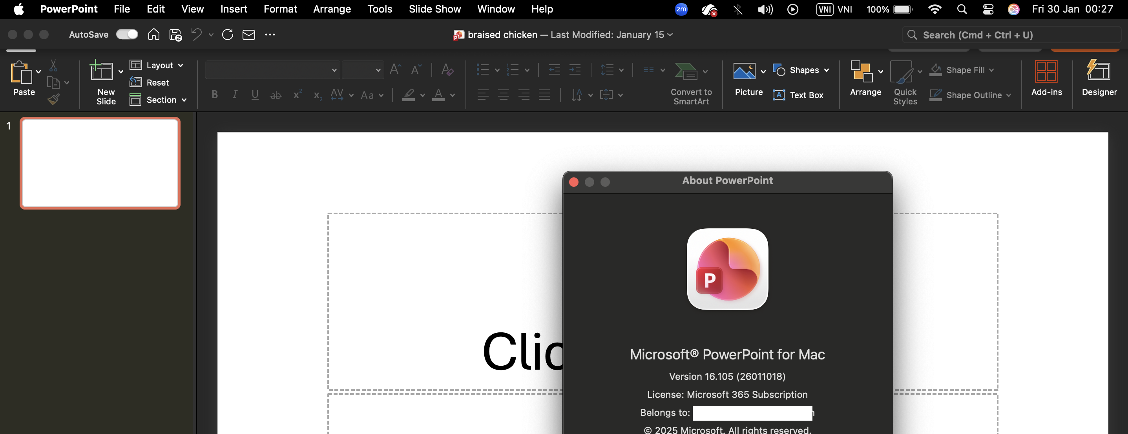Toggle AutoSave off
1128x434 pixels.
click(127, 34)
